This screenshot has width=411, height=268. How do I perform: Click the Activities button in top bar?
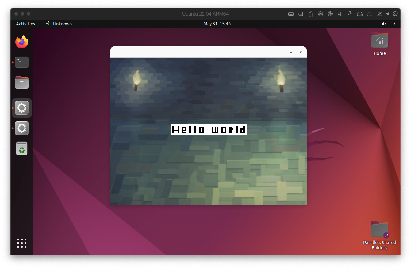click(25, 24)
